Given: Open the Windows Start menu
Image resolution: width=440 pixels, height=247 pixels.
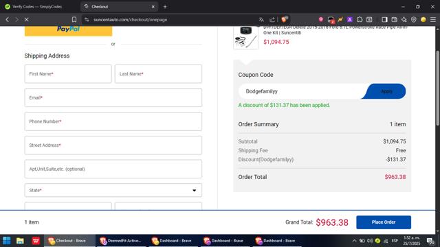Looking at the screenshot, I should click(x=7, y=241).
